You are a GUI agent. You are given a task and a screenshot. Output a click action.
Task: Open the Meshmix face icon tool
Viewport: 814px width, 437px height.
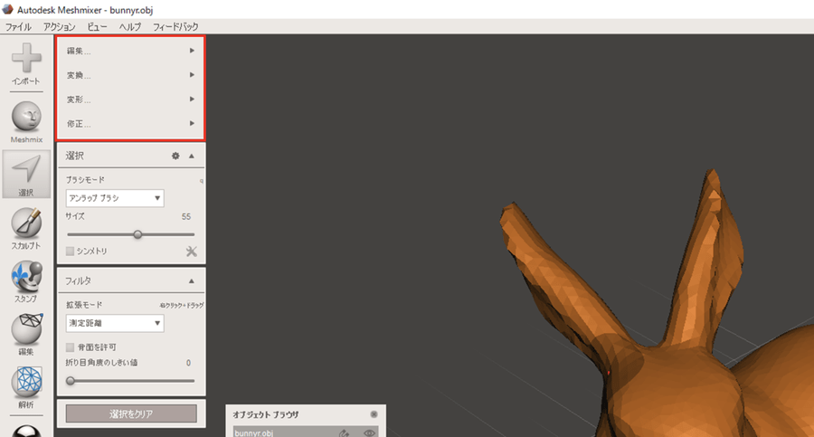26,117
